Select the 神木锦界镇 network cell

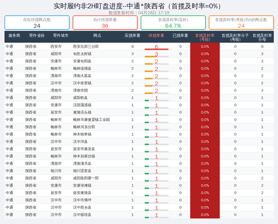click(82, 135)
